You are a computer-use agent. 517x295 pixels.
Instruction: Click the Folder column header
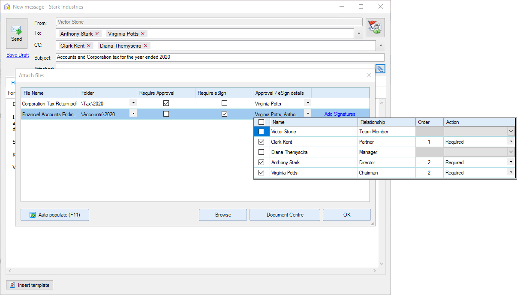tap(108, 93)
